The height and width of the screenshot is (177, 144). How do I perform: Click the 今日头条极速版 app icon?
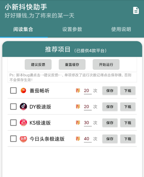coord(23,139)
